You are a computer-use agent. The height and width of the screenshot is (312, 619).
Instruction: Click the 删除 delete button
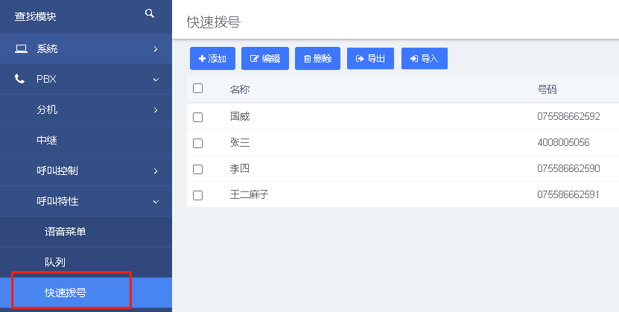(x=317, y=59)
